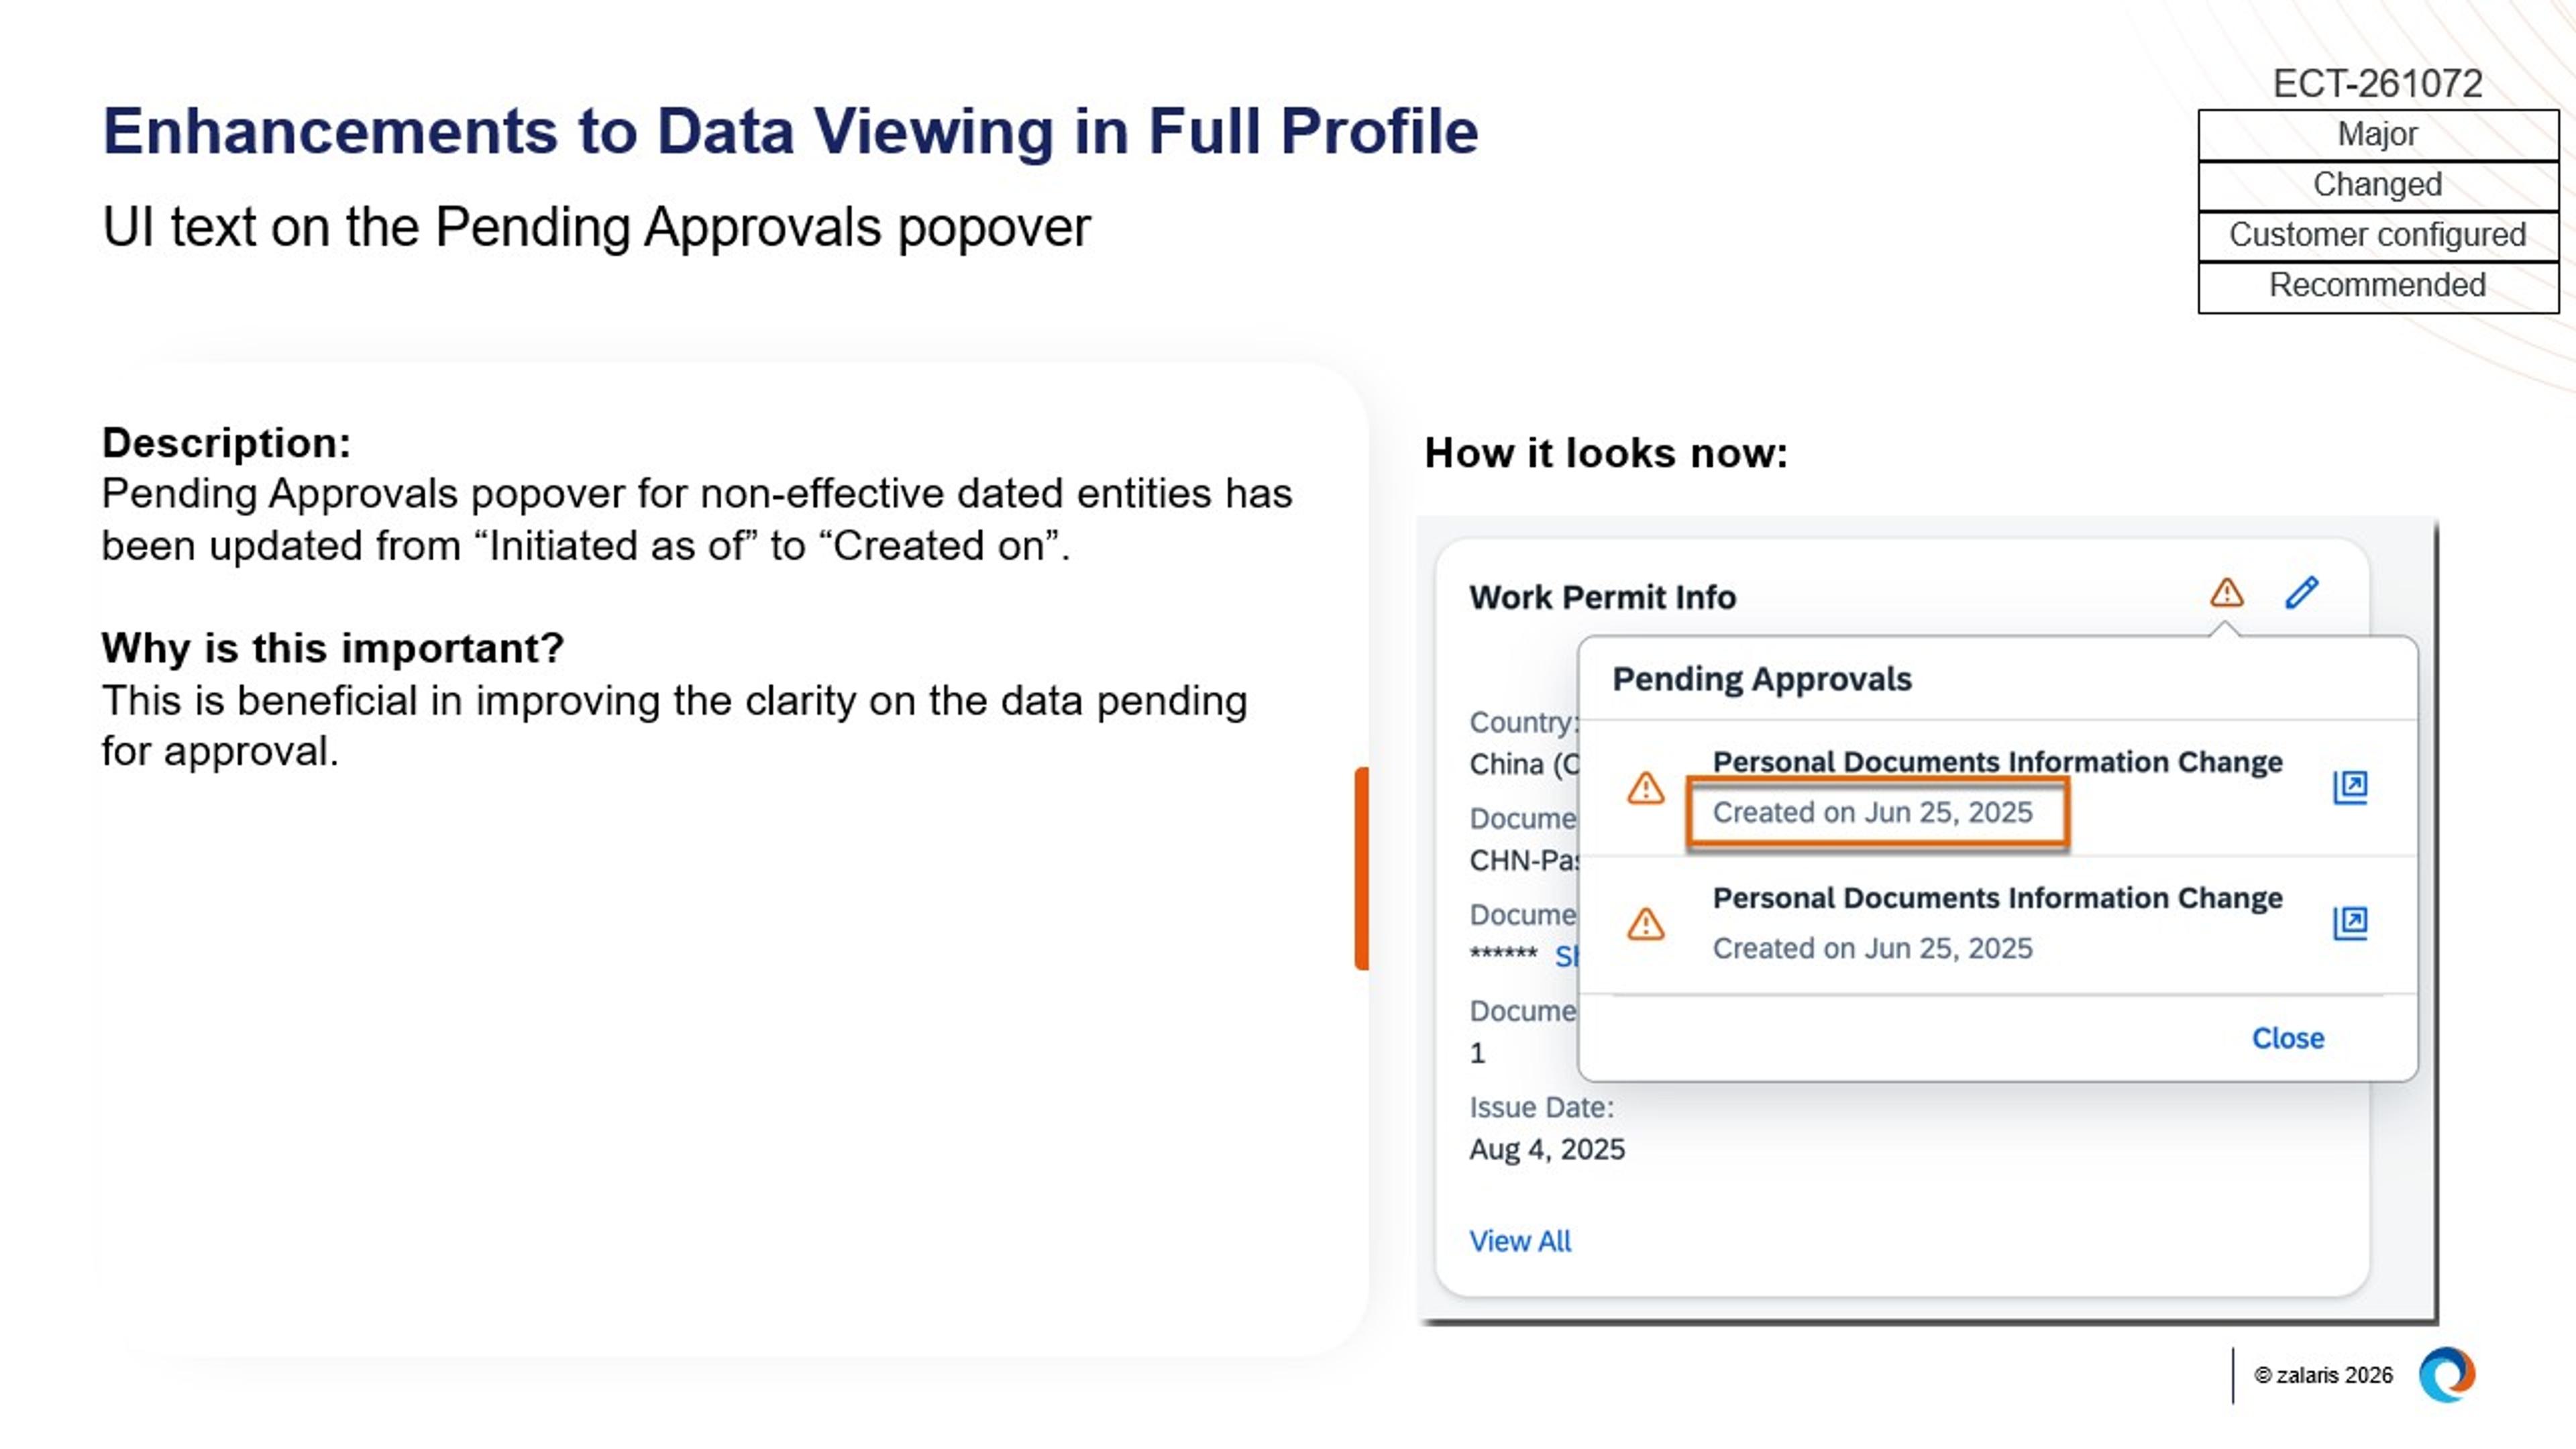
Task: Select the Changed classification cell
Action: tap(2378, 184)
